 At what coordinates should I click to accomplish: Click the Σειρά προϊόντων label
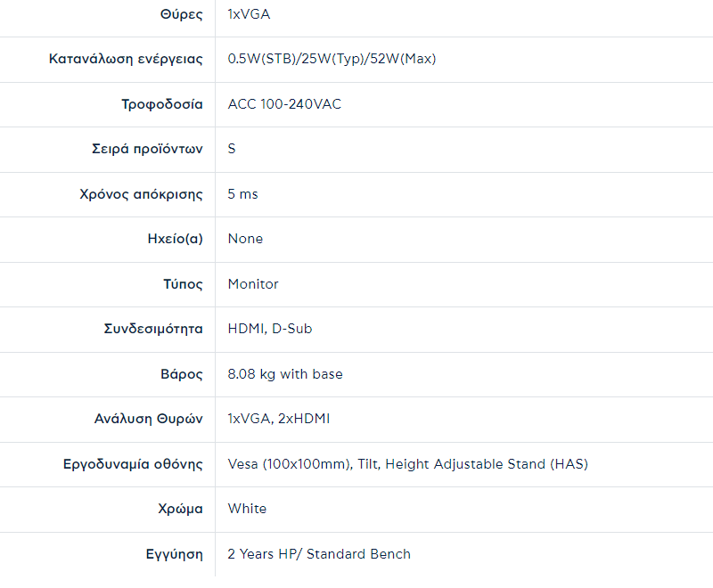click(x=141, y=149)
